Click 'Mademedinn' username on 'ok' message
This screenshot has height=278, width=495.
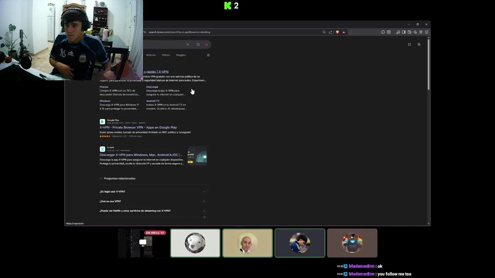point(362,266)
